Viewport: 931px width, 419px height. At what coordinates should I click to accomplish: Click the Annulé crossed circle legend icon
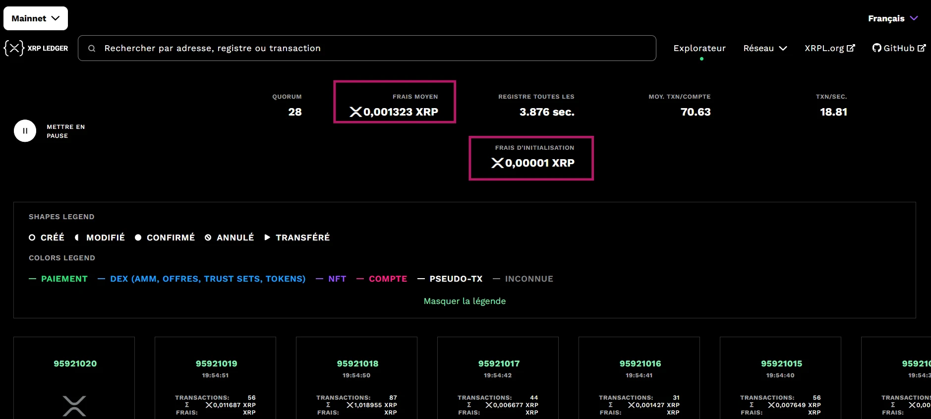coord(208,238)
